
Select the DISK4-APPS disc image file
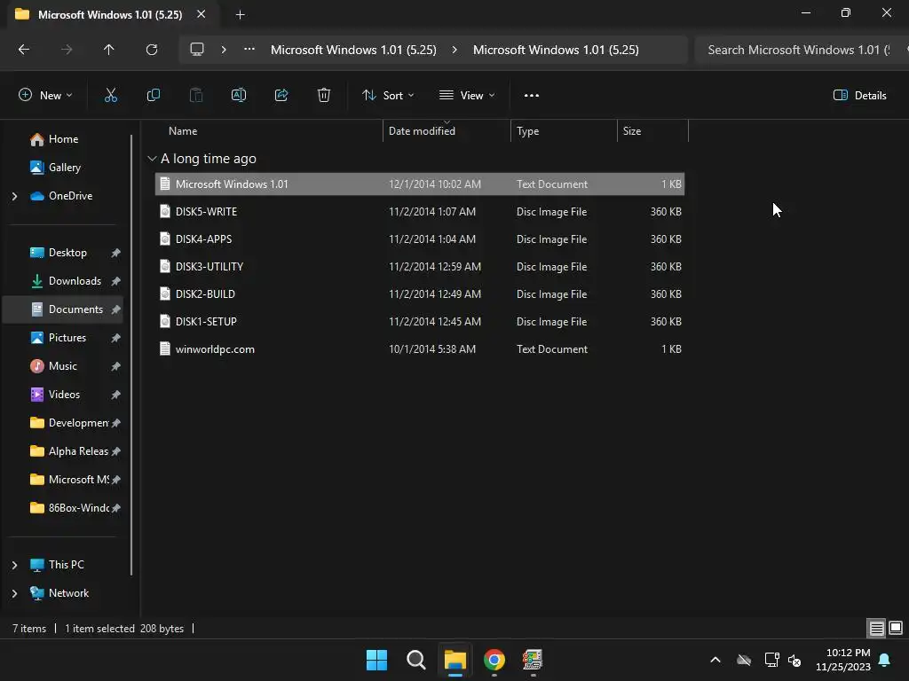420,239
